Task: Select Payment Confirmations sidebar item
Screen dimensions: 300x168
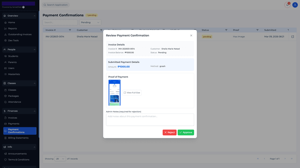Action: coord(19,131)
